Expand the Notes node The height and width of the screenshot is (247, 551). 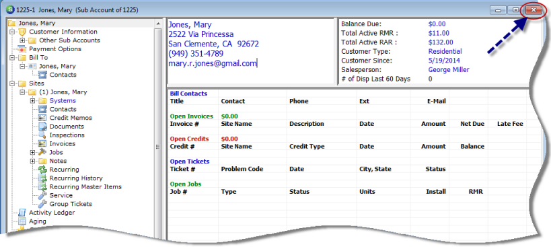point(33,161)
